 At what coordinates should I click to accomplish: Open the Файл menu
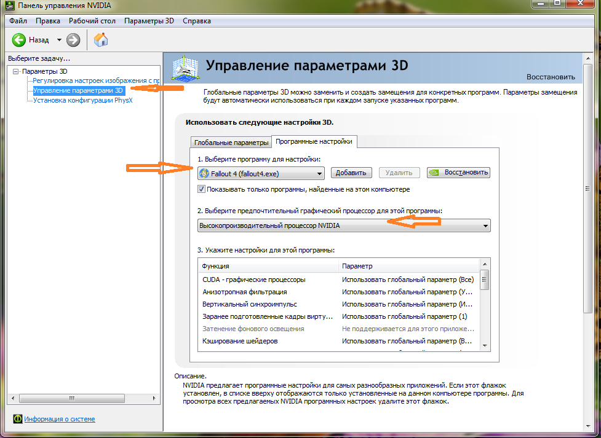click(x=18, y=21)
